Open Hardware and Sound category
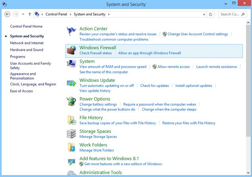Viewport: 252px width, 177px height. 26,50
